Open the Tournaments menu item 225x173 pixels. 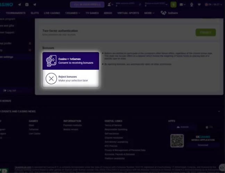[16, 13]
